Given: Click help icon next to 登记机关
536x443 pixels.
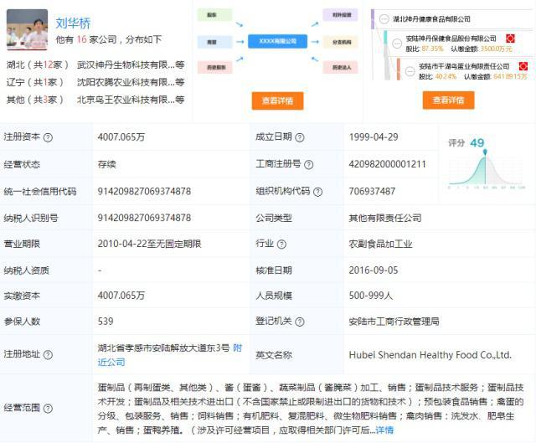Looking at the screenshot, I should point(300,322).
